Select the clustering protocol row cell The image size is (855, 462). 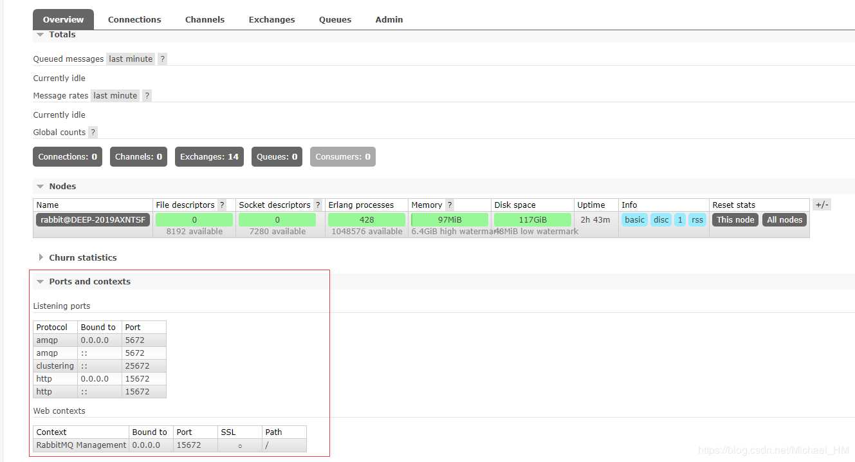(x=55, y=365)
